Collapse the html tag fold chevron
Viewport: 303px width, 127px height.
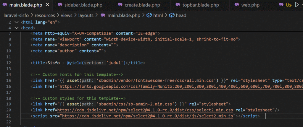pyautogui.click(x=16, y=22)
